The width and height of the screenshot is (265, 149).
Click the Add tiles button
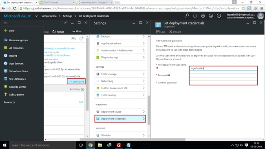[x=77, y=89]
